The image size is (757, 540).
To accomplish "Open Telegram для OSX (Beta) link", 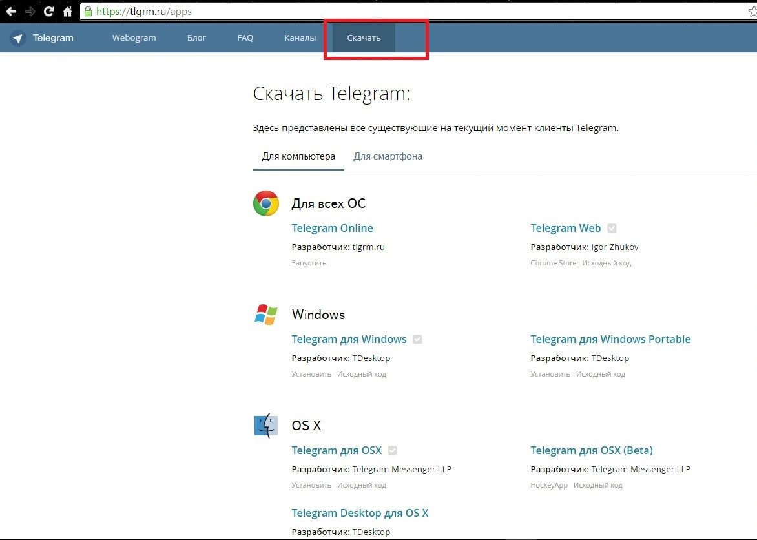I will point(592,450).
